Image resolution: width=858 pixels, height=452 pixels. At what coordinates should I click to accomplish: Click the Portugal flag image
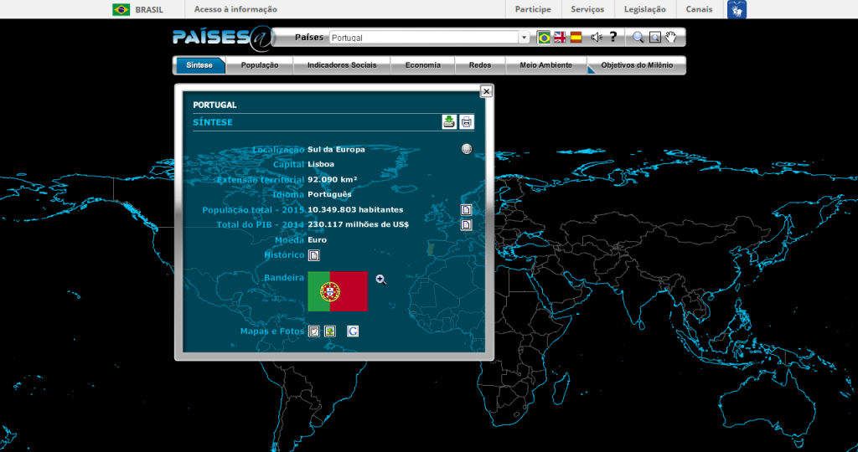(x=338, y=291)
